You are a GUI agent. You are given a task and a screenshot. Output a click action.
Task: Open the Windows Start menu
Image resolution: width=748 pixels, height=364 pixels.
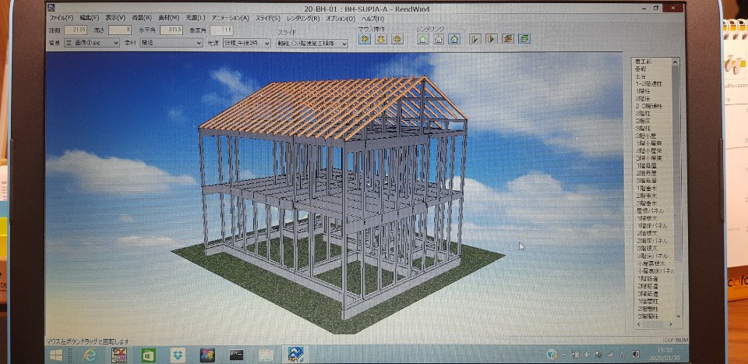click(56, 355)
